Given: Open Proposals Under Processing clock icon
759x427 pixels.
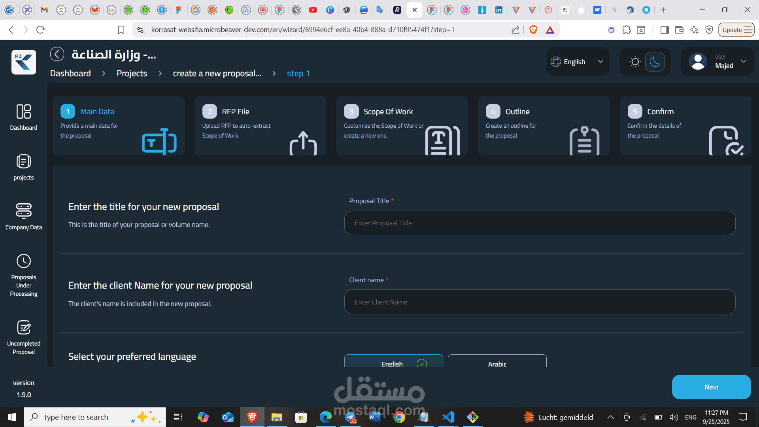Looking at the screenshot, I should point(24,261).
